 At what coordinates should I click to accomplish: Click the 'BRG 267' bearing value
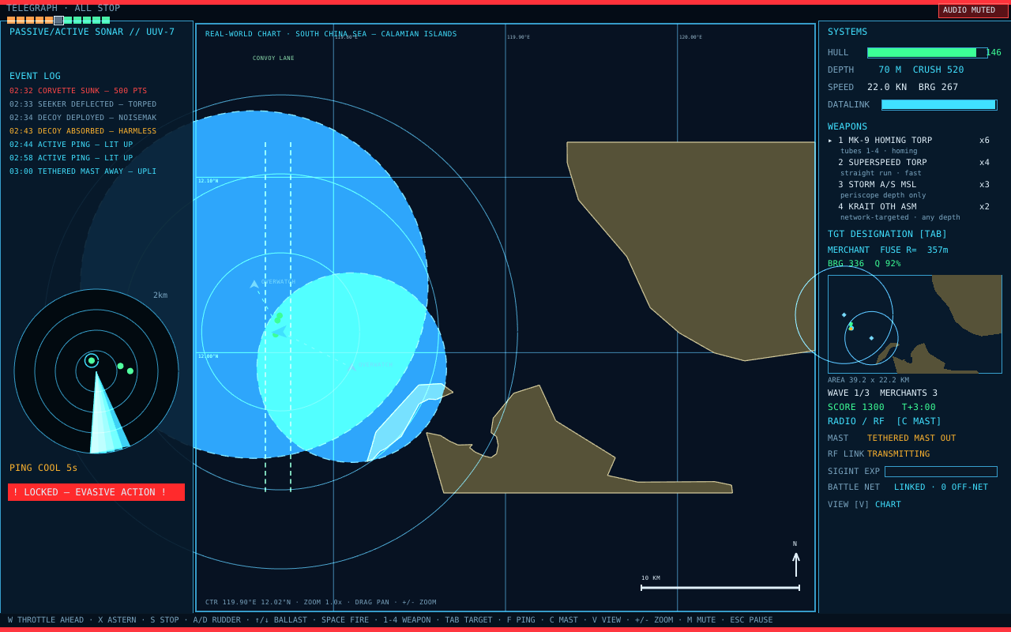[938, 87]
